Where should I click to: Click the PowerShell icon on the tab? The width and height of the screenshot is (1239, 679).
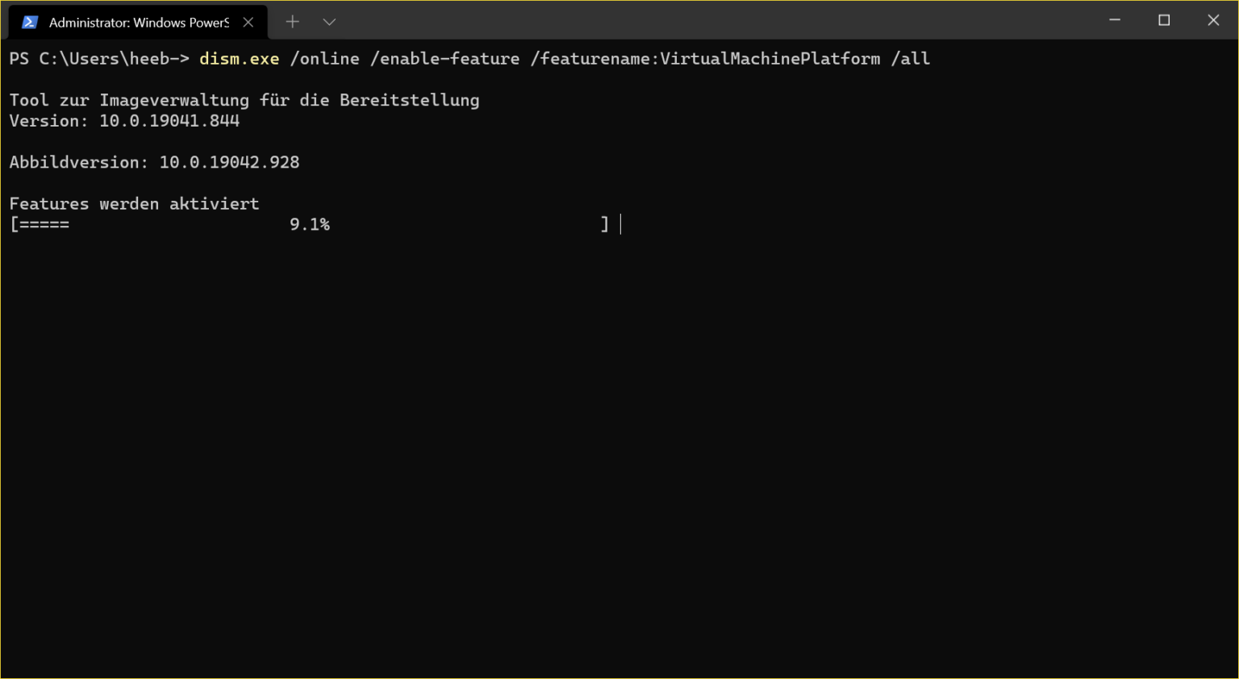click(29, 22)
